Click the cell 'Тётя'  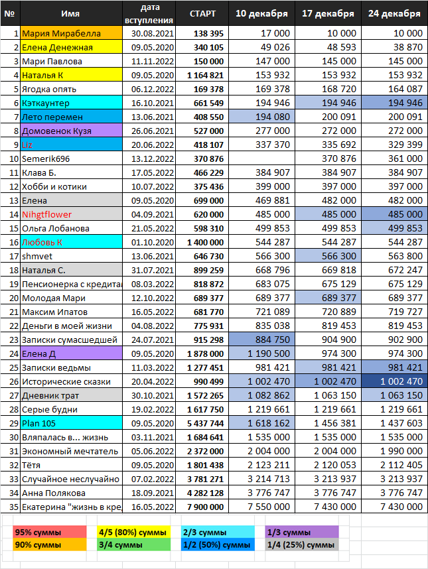(71, 465)
